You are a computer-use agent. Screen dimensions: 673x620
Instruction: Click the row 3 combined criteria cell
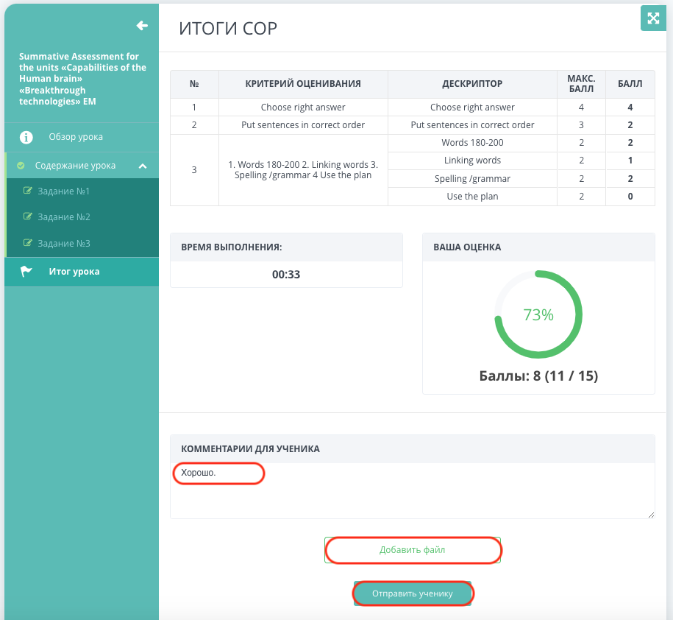tap(303, 169)
